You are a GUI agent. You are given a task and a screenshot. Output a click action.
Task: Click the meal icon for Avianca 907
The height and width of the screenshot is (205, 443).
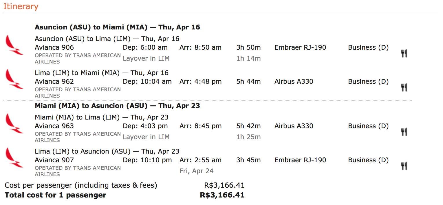pos(404,166)
